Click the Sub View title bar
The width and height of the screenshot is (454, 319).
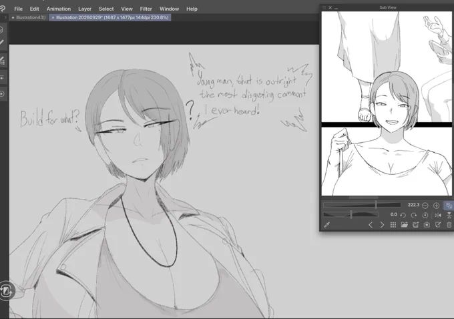click(388, 7)
